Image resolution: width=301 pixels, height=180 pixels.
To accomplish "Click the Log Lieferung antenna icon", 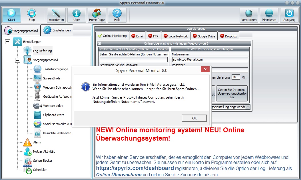I will pyautogui.click(x=27, y=51).
